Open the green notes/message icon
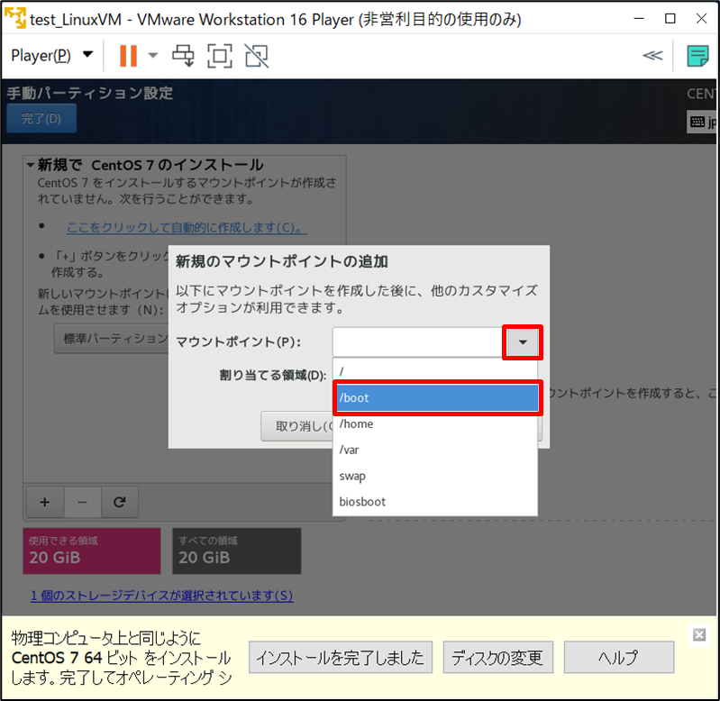 (x=697, y=56)
